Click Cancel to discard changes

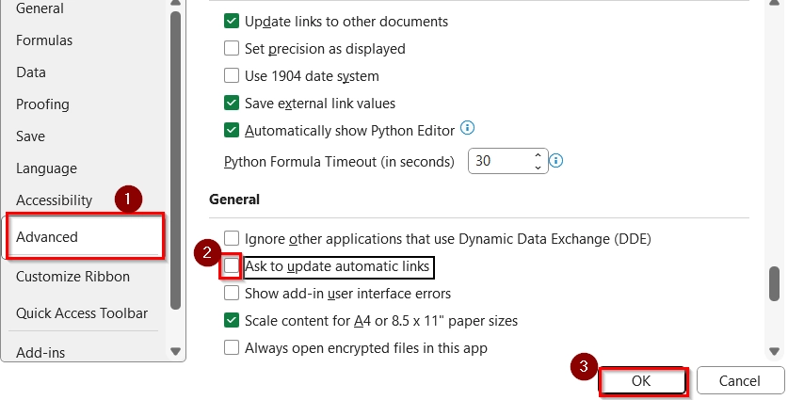tap(739, 381)
